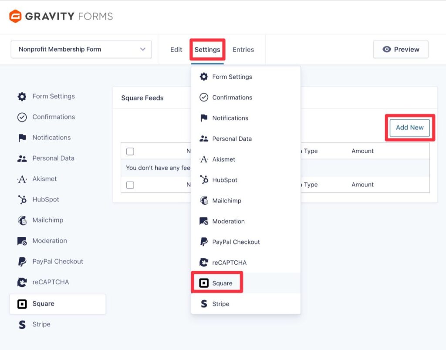
Task: Click the Moderation icon in the dropdown menu
Action: [204, 221]
